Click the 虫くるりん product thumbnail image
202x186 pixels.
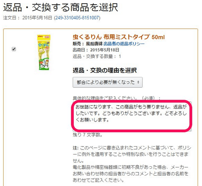pos(44,52)
